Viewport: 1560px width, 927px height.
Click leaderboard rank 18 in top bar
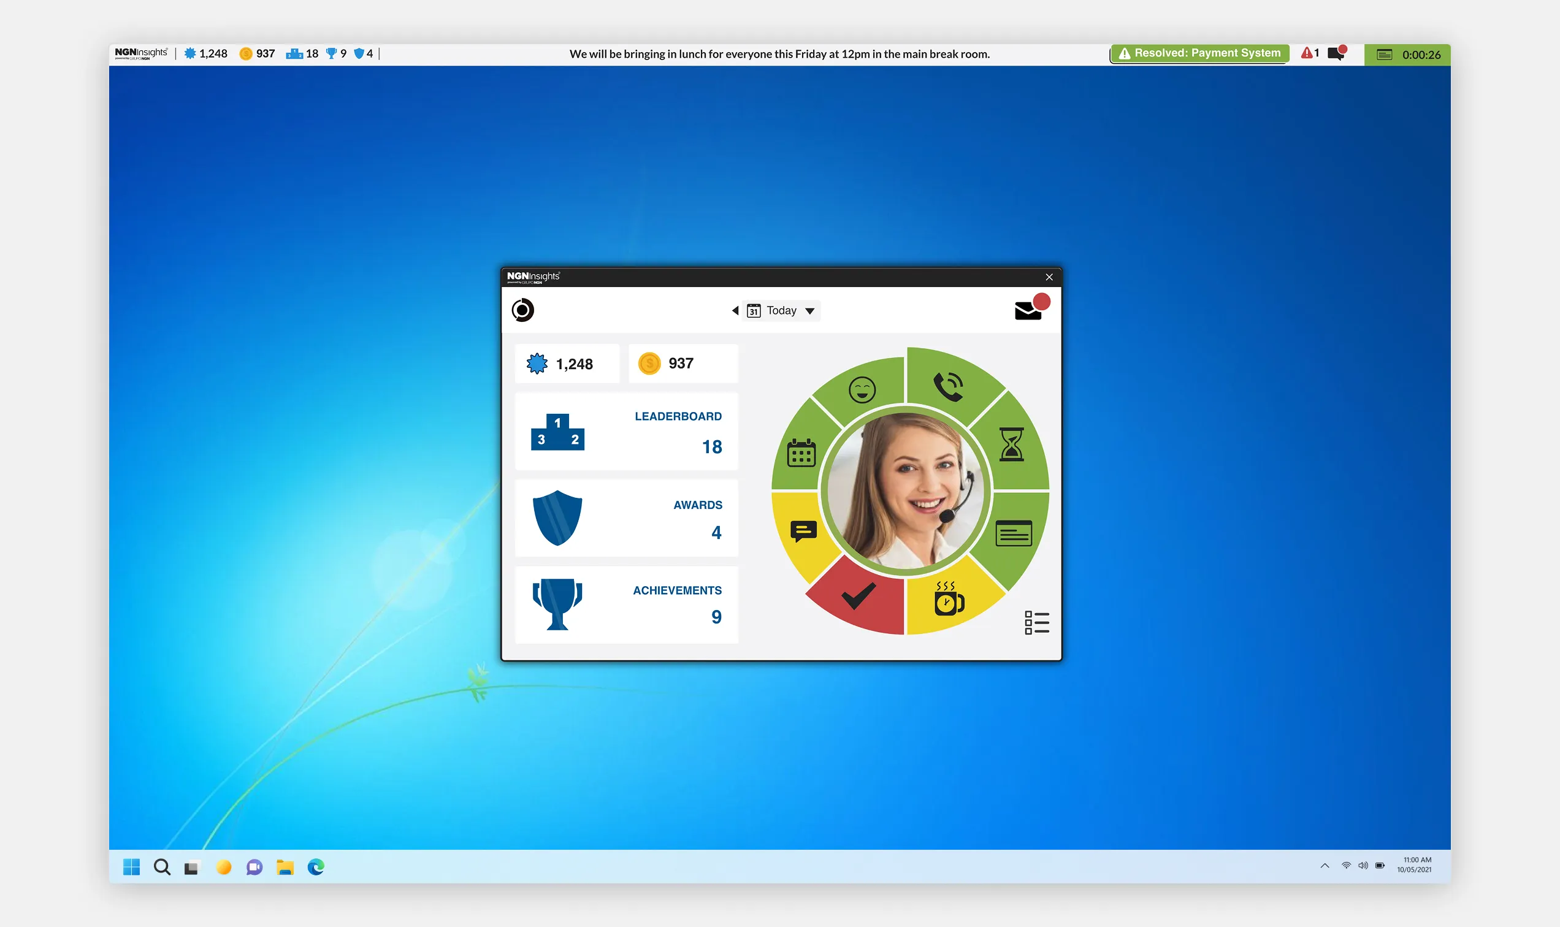pos(302,54)
